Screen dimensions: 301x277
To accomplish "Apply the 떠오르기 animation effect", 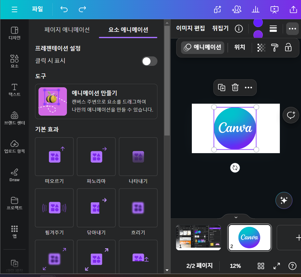I will (x=54, y=157).
